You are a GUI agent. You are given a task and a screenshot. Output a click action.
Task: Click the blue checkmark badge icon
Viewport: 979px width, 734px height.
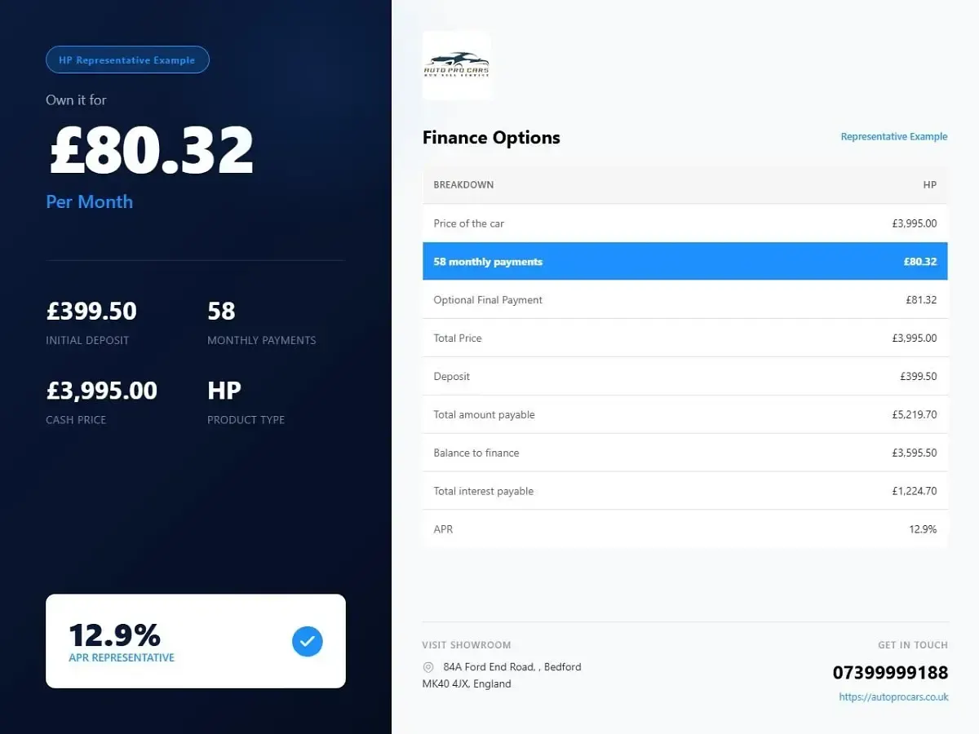click(308, 641)
